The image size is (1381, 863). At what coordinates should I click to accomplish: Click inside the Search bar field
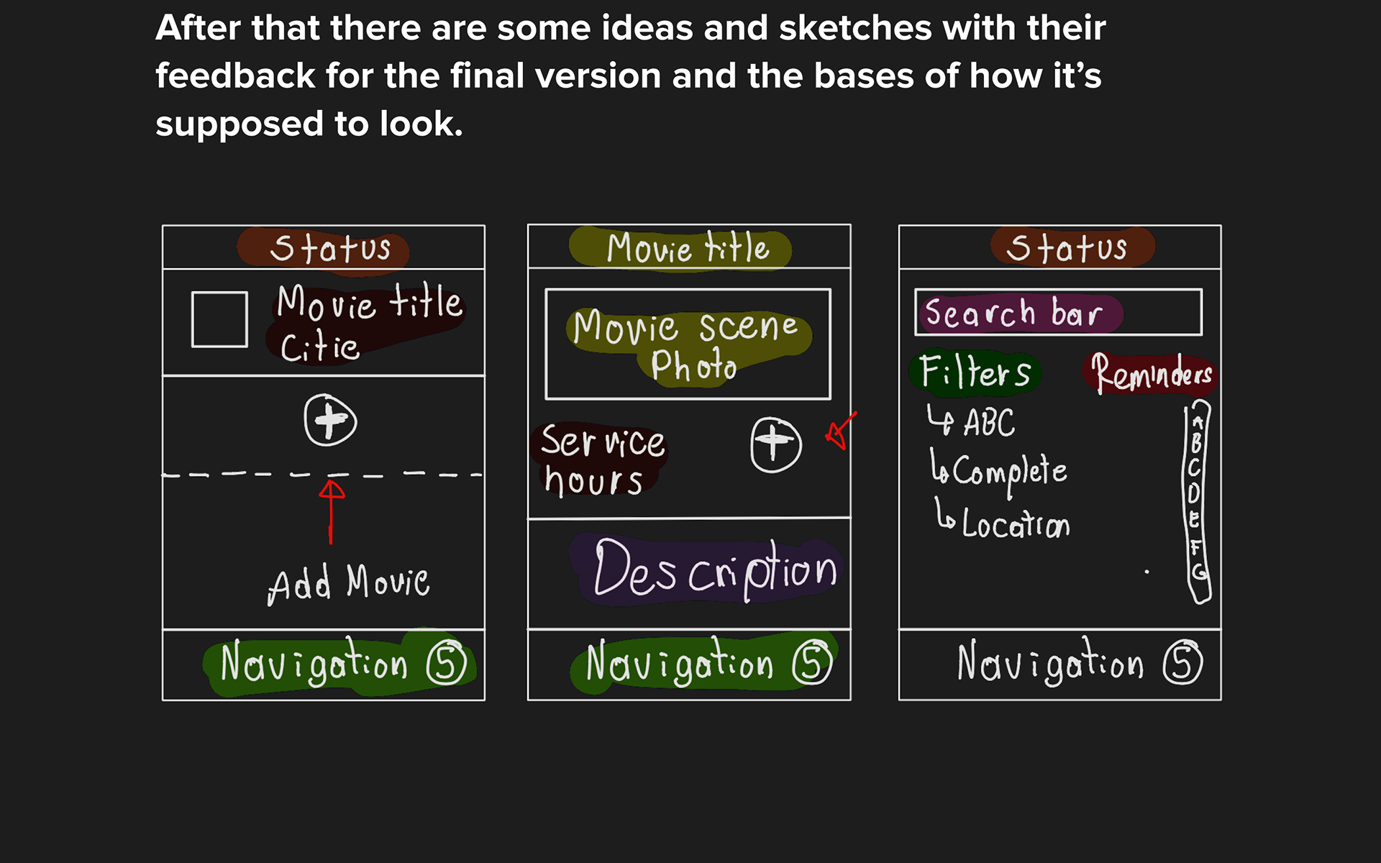click(1057, 312)
